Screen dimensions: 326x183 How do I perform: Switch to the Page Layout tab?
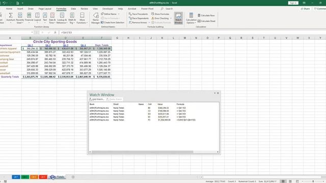(x=45, y=9)
